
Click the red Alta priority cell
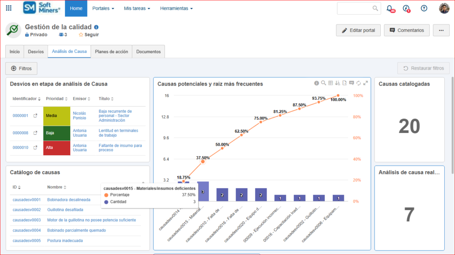point(56,148)
